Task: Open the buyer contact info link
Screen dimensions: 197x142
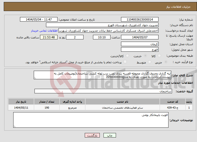Action: [x=44, y=31]
